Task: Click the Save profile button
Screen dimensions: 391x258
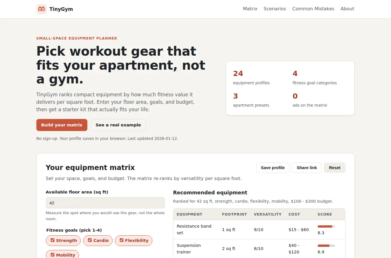Action: click(x=273, y=168)
